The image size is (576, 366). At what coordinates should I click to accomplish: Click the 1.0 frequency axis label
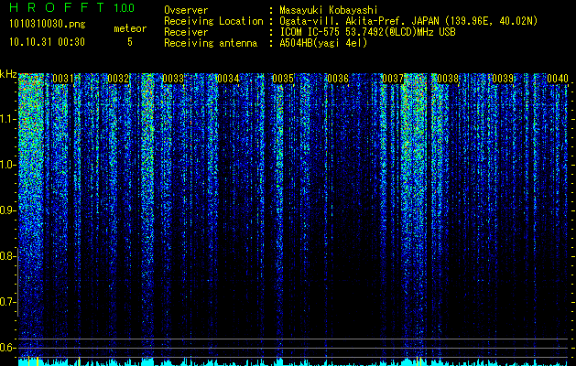pos(7,165)
